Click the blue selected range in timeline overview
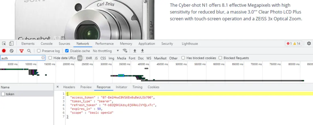Viewport: 313px width, 125px height. pyautogui.click(x=121, y=75)
